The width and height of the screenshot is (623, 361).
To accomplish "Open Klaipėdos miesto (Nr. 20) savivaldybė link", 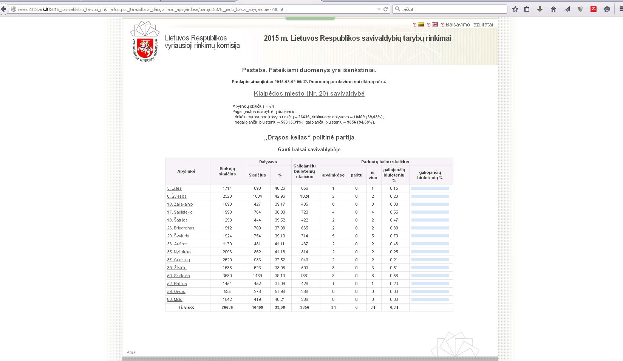I will pos(309,93).
